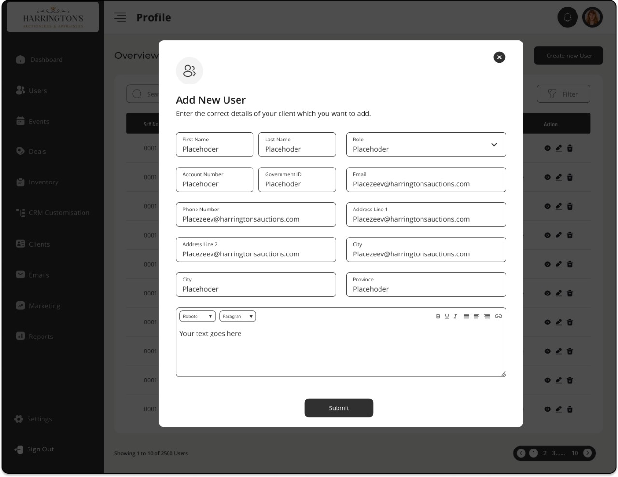Justify text with the first alignment icon
Image resolution: width=618 pixels, height=477 pixels.
[466, 316]
